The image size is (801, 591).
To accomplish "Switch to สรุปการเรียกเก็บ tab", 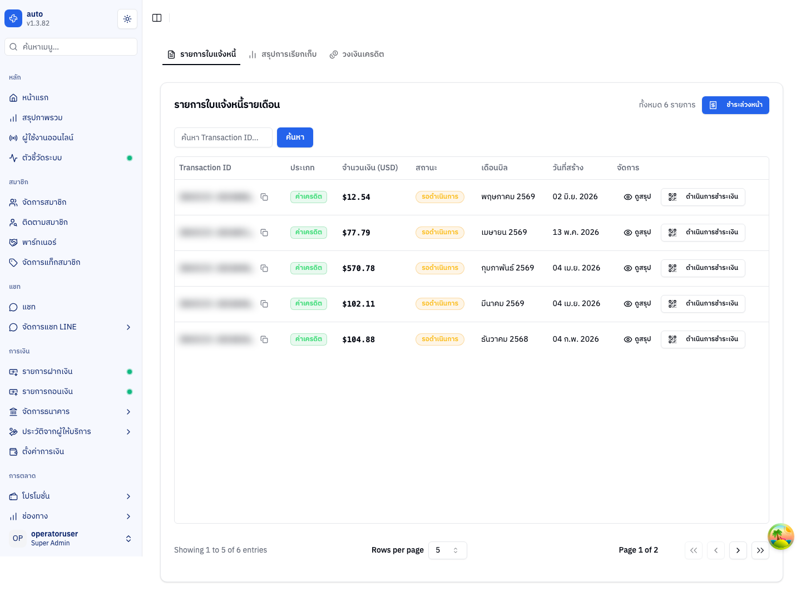I will point(283,55).
